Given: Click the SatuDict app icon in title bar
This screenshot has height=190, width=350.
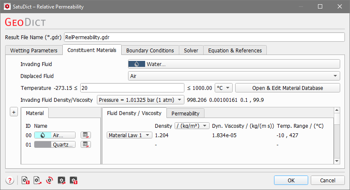Looking at the screenshot, I should 7,6.
